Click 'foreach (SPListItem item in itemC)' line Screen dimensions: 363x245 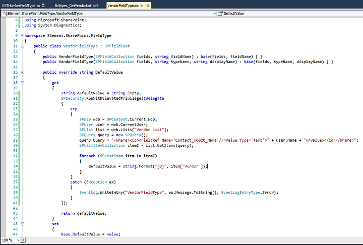point(118,156)
